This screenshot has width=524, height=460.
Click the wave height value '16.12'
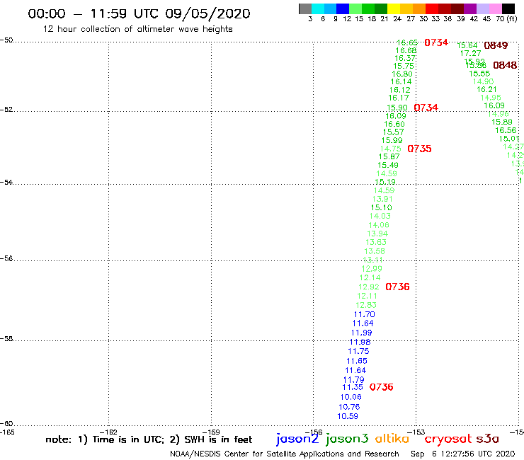pos(400,90)
